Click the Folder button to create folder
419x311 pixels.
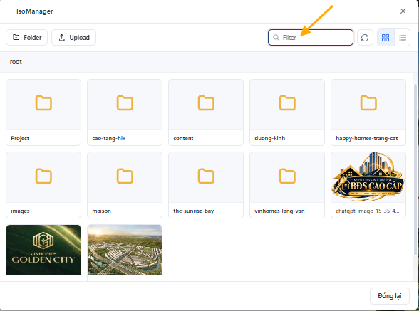click(x=27, y=38)
